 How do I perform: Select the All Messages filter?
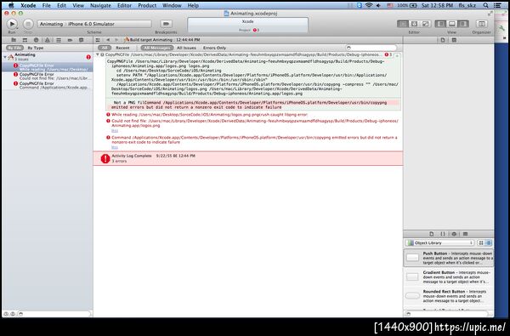(157, 48)
